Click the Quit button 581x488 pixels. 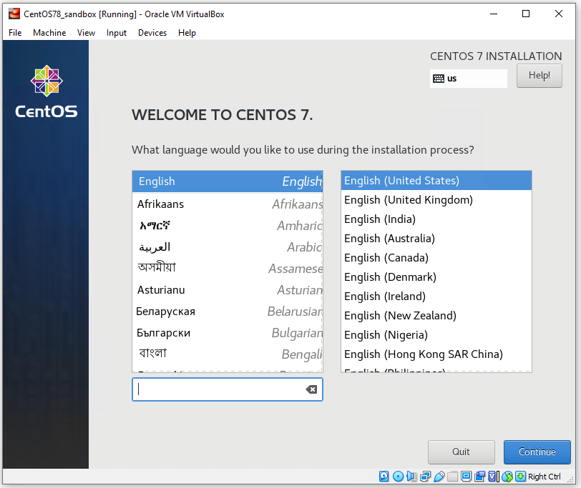(x=461, y=452)
